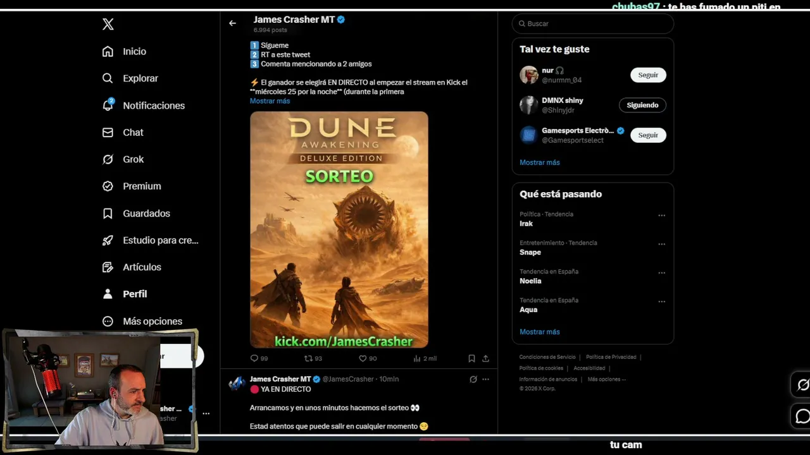Click the X logo icon
The image size is (810, 455).
click(x=108, y=24)
